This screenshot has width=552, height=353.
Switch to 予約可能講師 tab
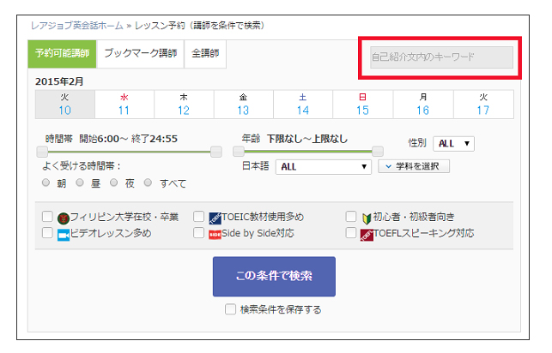pyautogui.click(x=62, y=53)
